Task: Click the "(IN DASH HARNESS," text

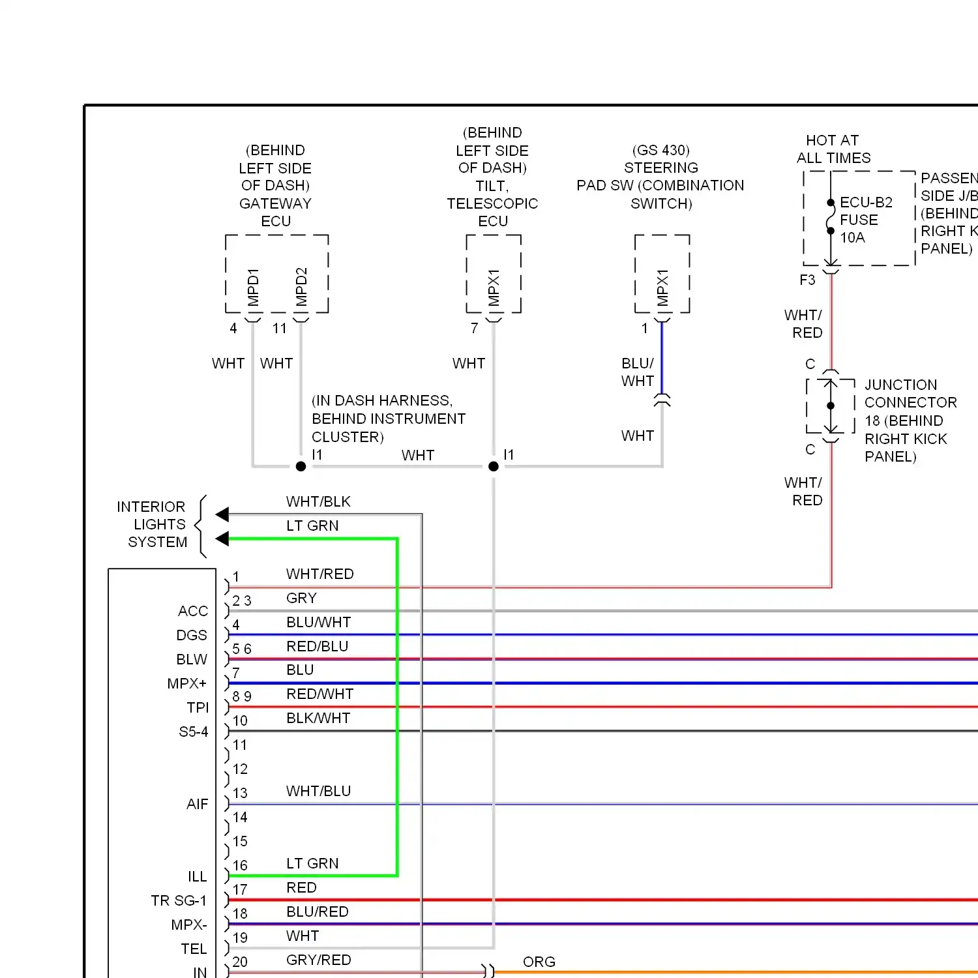Action: click(x=382, y=400)
